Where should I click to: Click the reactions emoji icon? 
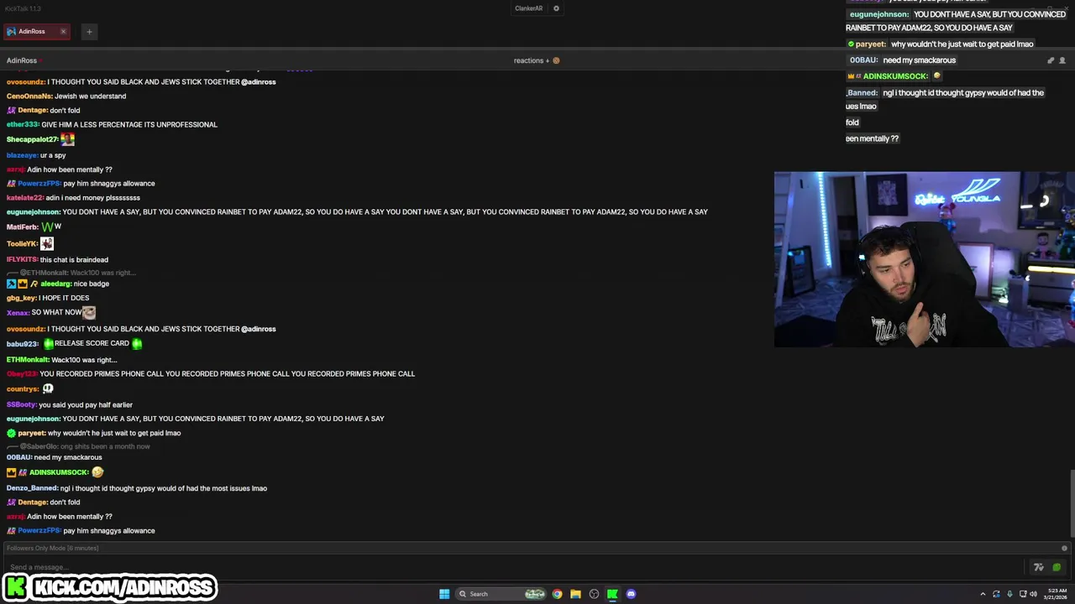click(x=556, y=60)
